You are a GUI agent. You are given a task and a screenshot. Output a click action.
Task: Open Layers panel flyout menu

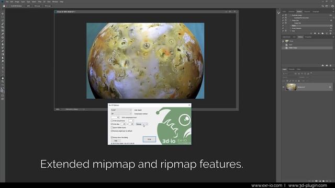point(333,69)
